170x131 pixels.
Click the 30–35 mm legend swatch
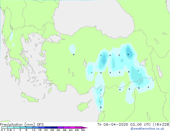(x=60, y=128)
